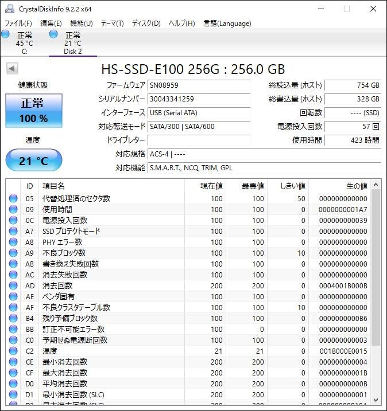Image resolution: width=387 pixels, height=411 pixels.
Task: Click the previous disk arrow button
Action: click(x=12, y=69)
